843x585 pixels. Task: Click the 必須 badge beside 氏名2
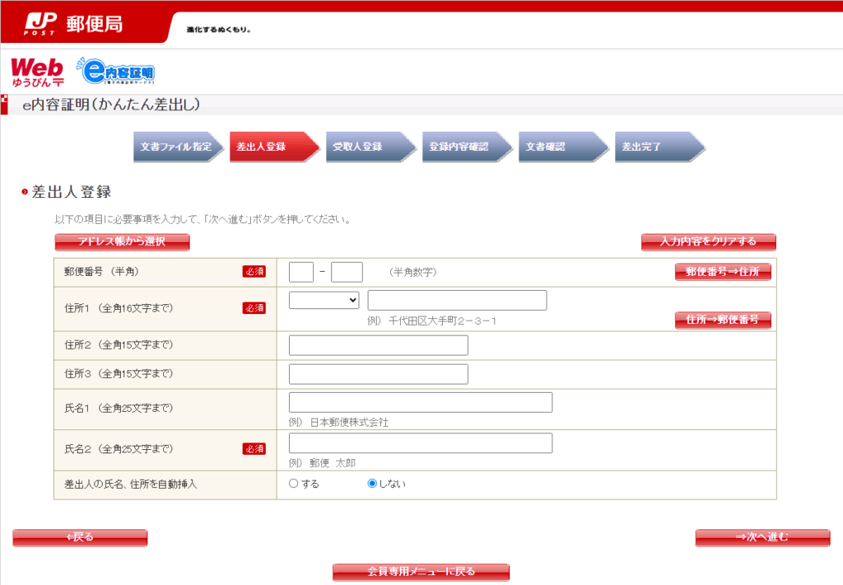254,449
